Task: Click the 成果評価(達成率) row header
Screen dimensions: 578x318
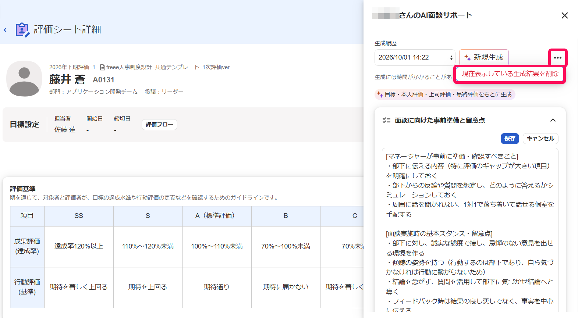Action: [27, 246]
